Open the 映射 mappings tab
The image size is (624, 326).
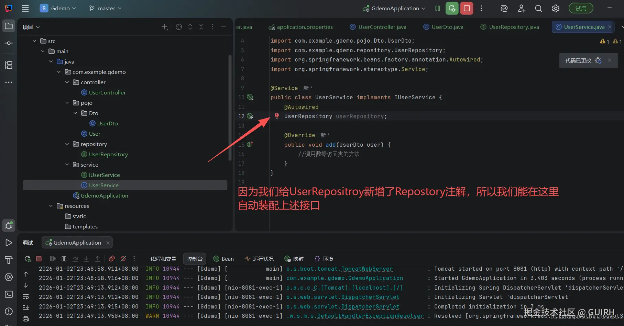(x=294, y=259)
